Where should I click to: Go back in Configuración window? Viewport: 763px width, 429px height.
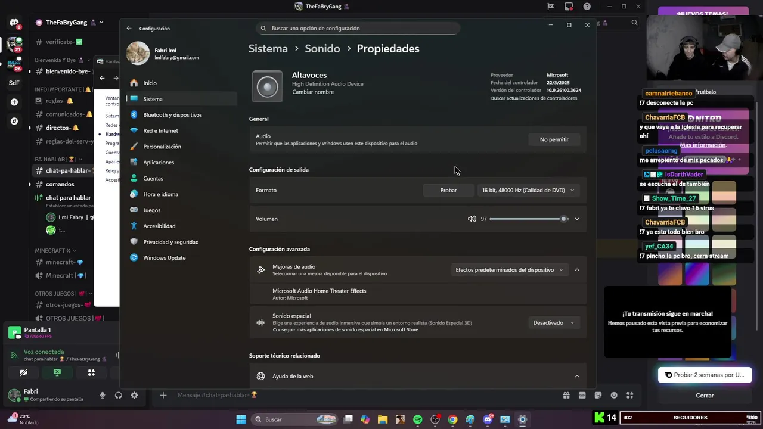(129, 28)
